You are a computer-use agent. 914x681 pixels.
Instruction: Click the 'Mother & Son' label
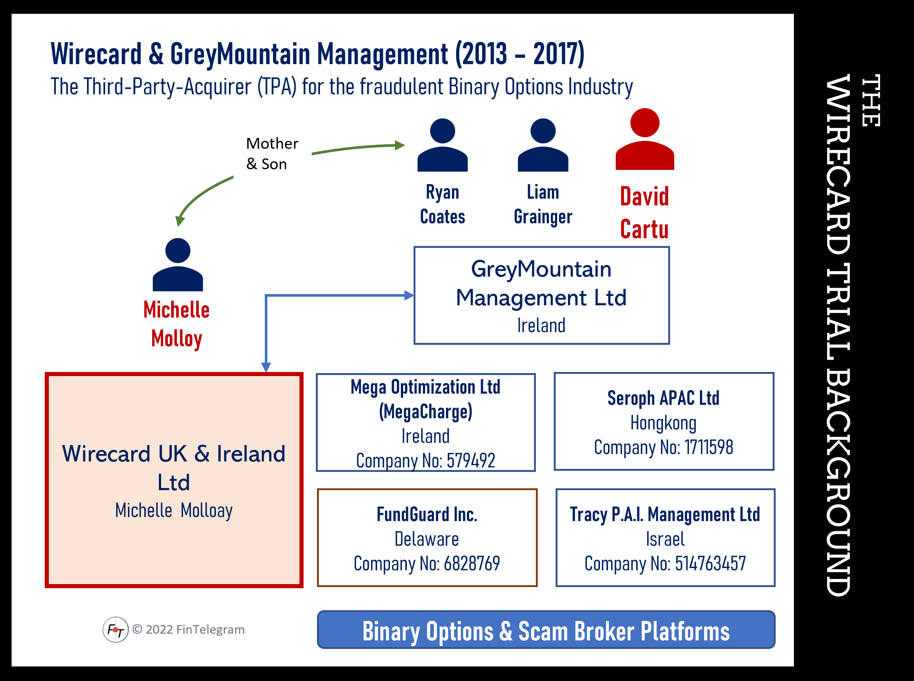272,153
